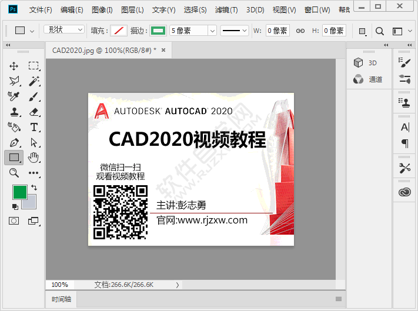Open workspace layout switcher icon

(x=397, y=31)
